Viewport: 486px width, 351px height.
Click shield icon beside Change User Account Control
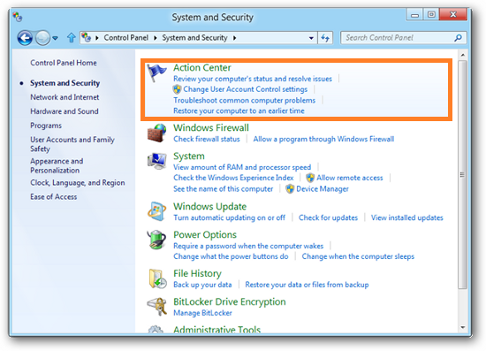tap(177, 89)
